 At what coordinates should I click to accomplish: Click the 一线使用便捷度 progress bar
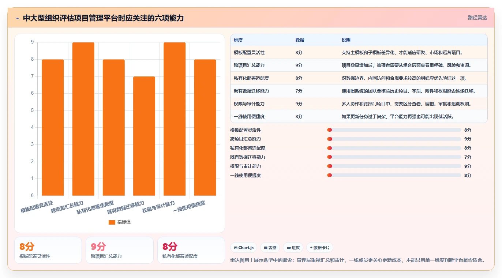394,175
